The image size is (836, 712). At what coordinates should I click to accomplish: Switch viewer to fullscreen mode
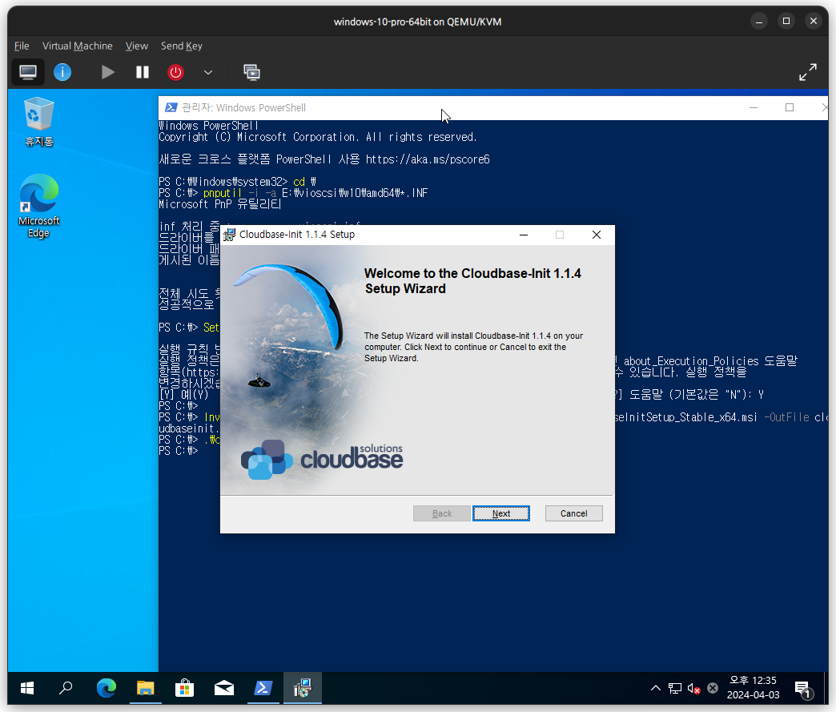807,72
